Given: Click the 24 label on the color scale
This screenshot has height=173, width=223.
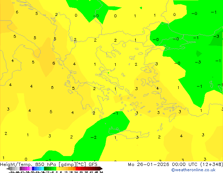Looking at the screenshot, I should click(x=76, y=172).
